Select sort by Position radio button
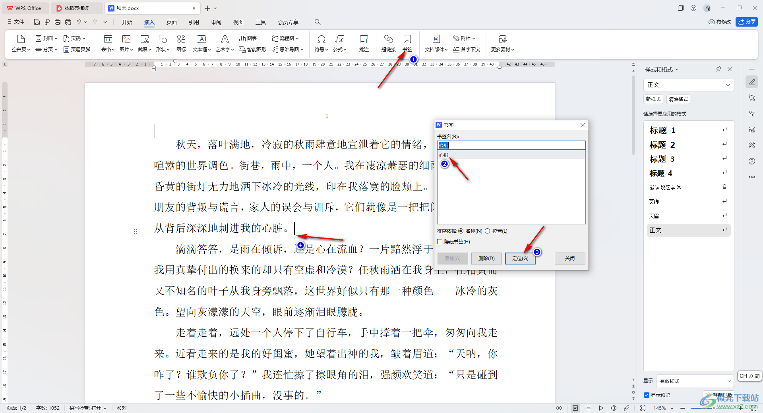The image size is (763, 413). point(488,231)
